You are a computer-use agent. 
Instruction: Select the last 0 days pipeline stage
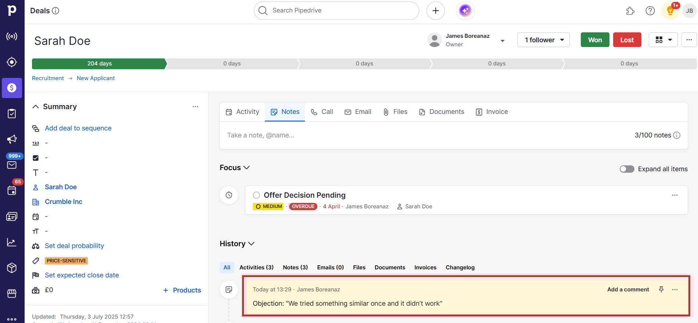click(x=629, y=64)
